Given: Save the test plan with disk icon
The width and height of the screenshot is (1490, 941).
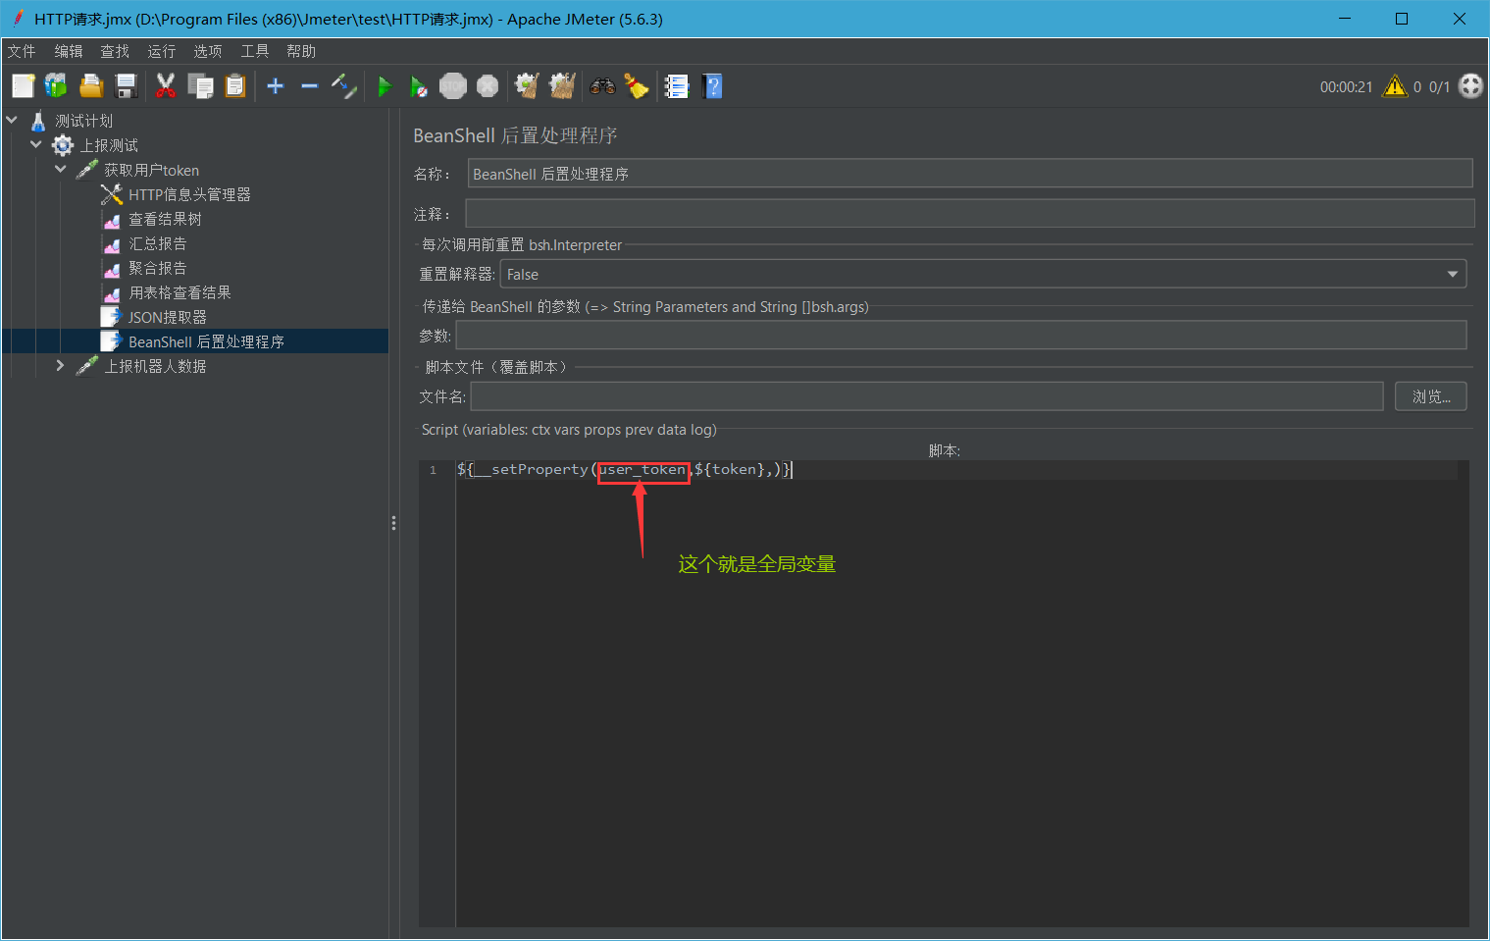Looking at the screenshot, I should 127,86.
